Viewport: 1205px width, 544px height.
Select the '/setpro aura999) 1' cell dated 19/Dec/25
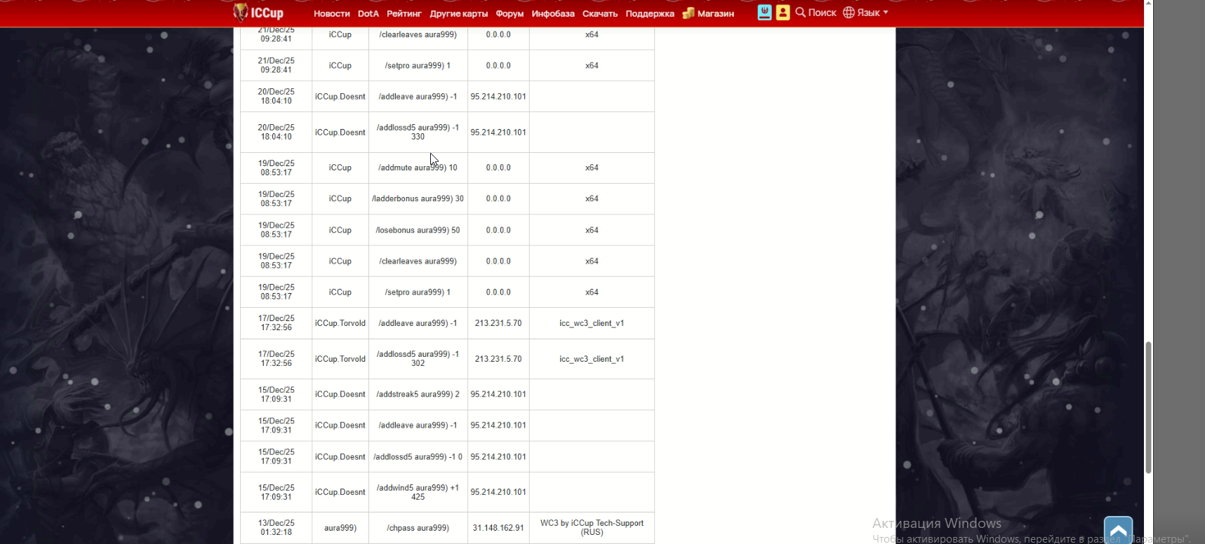[418, 292]
